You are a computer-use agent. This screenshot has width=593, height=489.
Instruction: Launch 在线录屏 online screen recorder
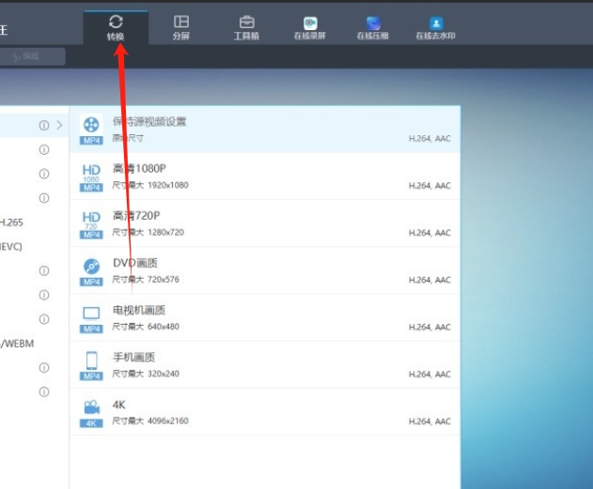coord(310,28)
